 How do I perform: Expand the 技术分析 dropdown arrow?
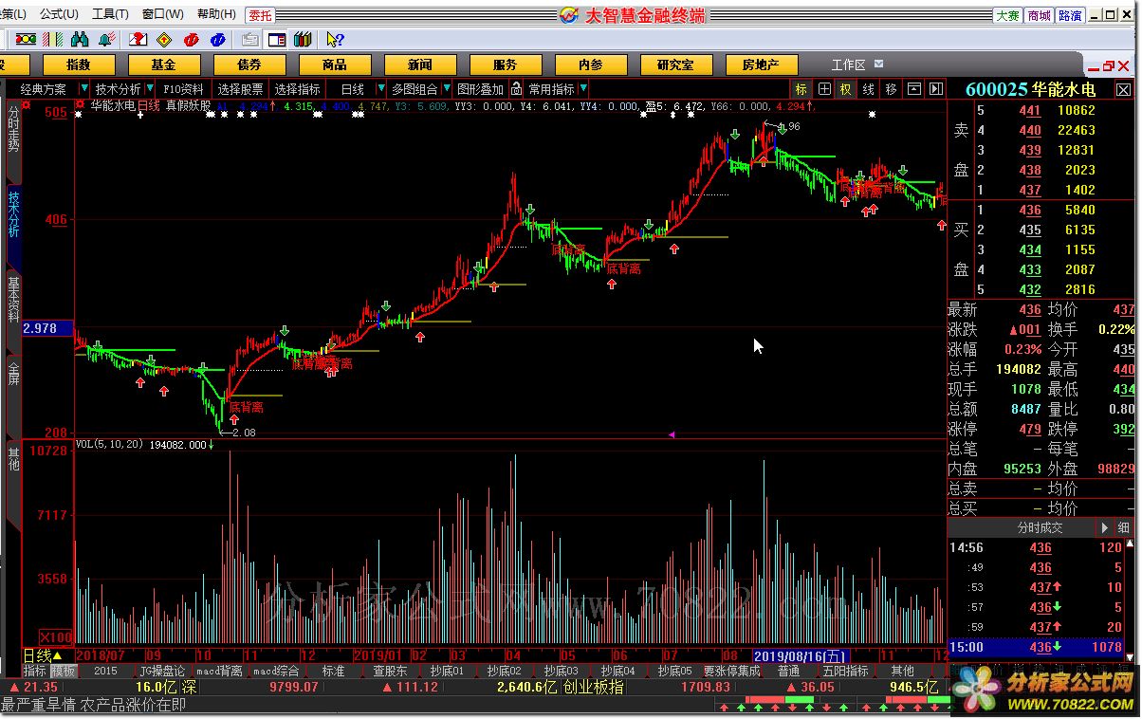[x=150, y=88]
